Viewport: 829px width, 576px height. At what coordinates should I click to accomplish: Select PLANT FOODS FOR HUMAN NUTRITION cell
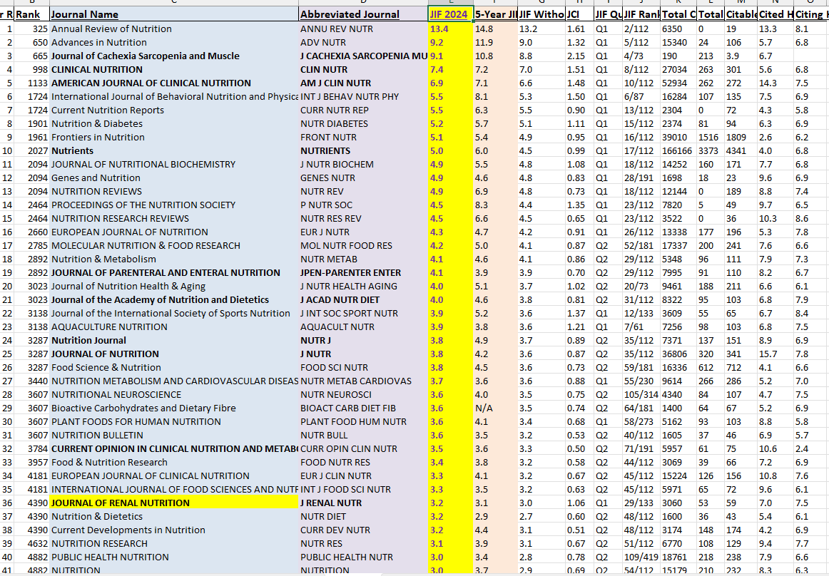click(174, 422)
